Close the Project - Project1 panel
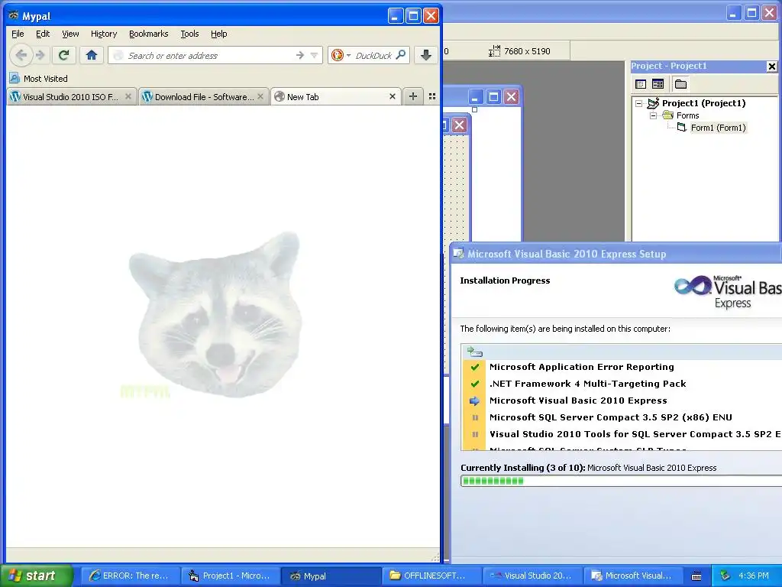The image size is (782, 587). 771,66
